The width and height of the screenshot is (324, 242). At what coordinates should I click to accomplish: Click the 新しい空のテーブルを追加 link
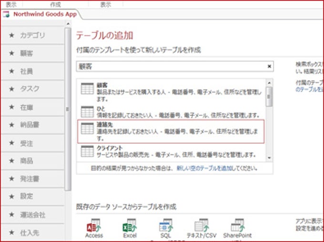204,168
